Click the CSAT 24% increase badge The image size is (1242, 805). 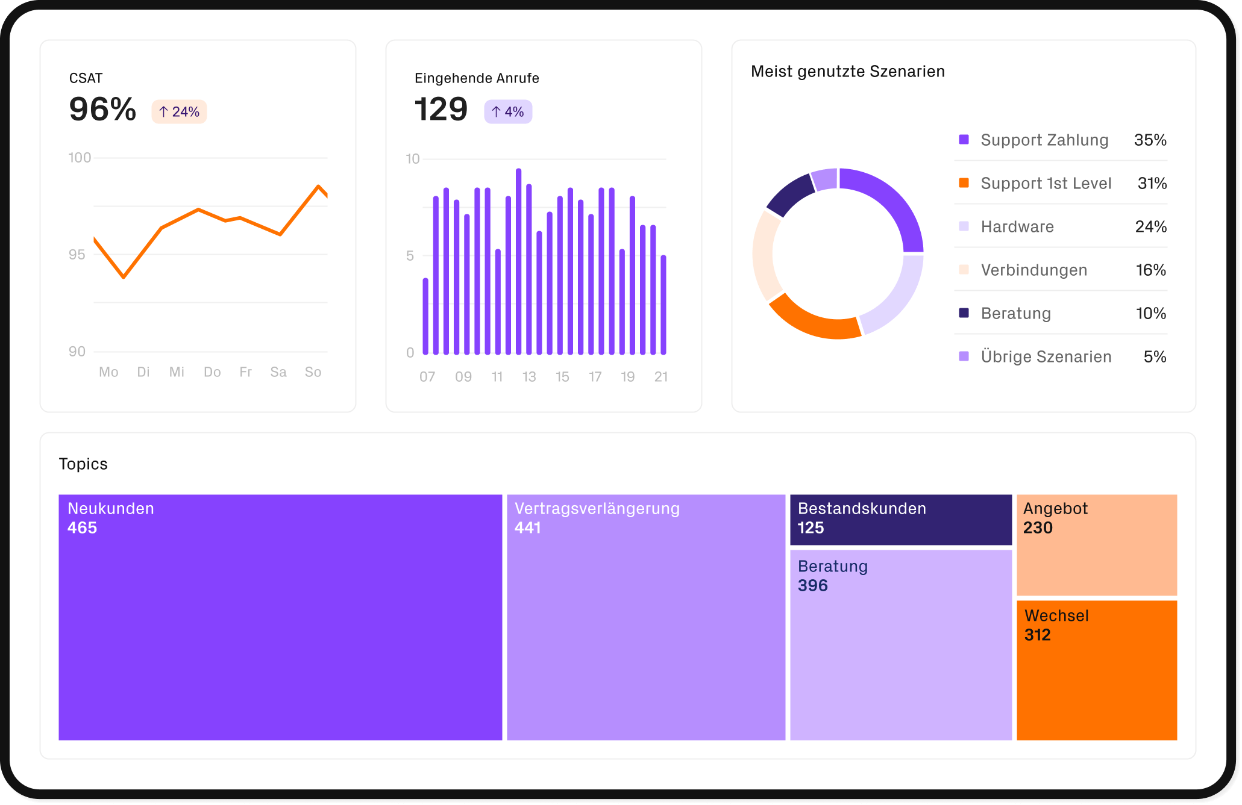[179, 112]
